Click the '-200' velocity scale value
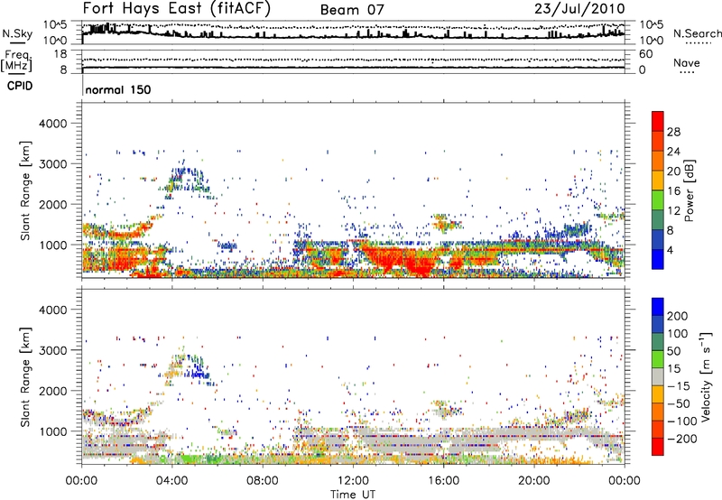This screenshot has width=722, height=500. (681, 439)
